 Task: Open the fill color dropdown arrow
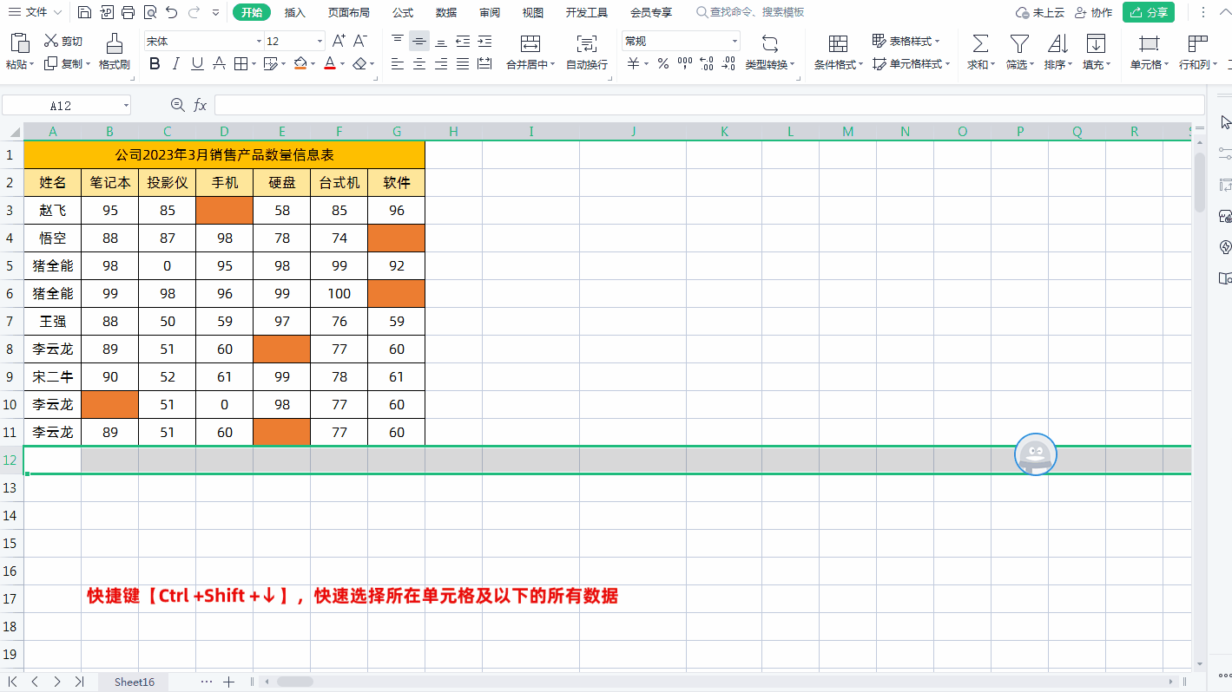pos(314,63)
